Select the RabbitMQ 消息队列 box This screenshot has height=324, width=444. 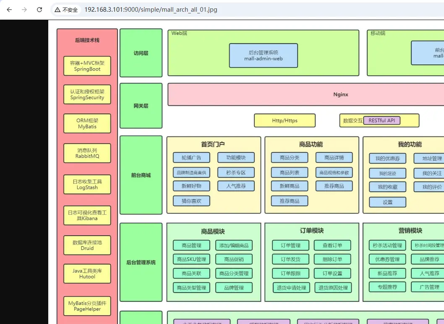coord(87,153)
